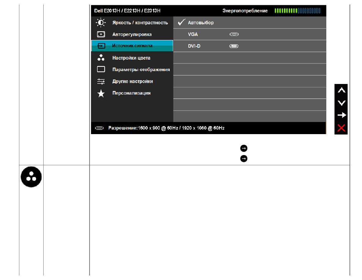Click the star icon for Персонализация
The image size is (362, 280).
click(x=101, y=93)
